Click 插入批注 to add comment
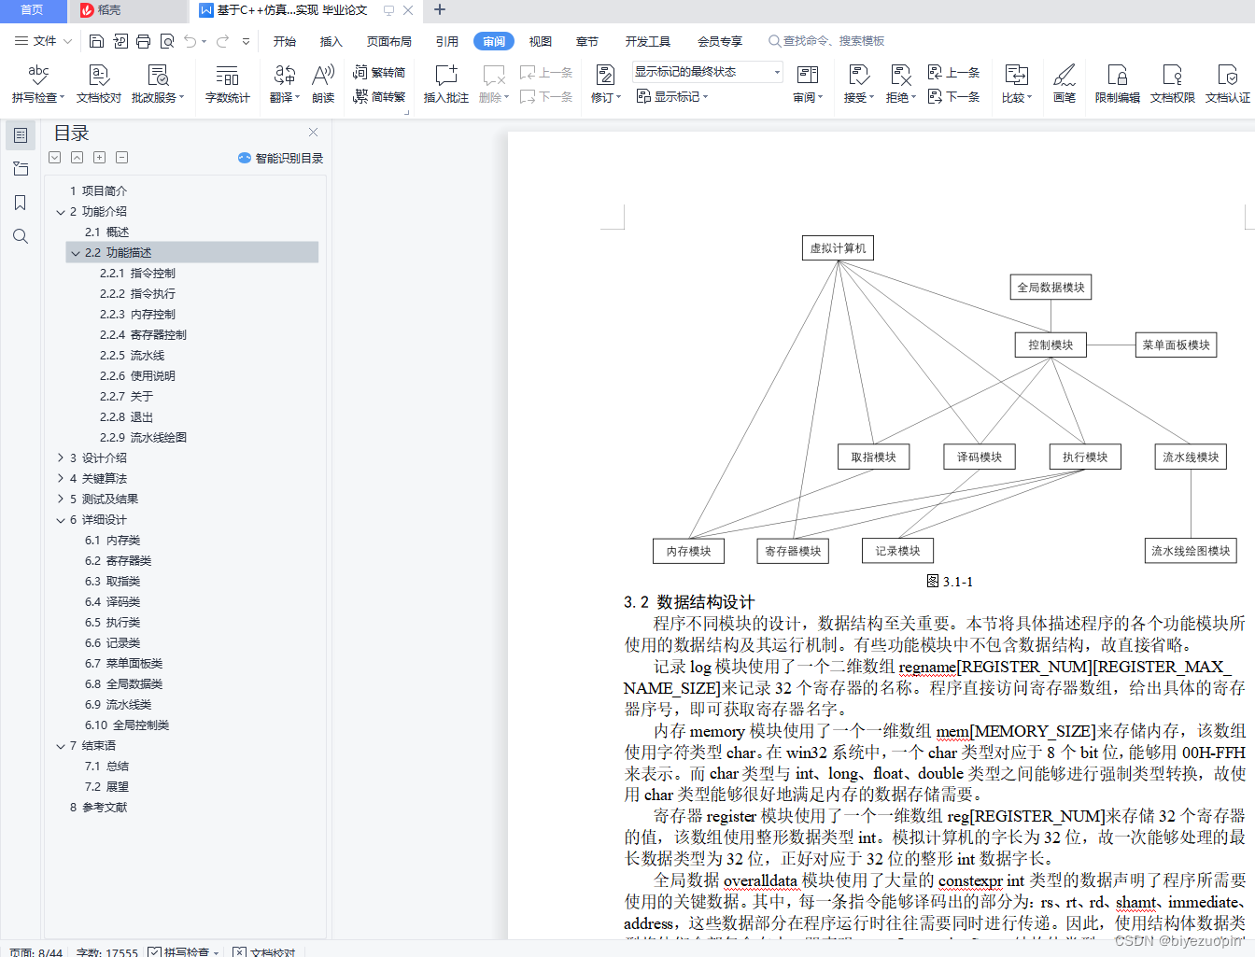Image resolution: width=1255 pixels, height=957 pixels. click(x=446, y=83)
